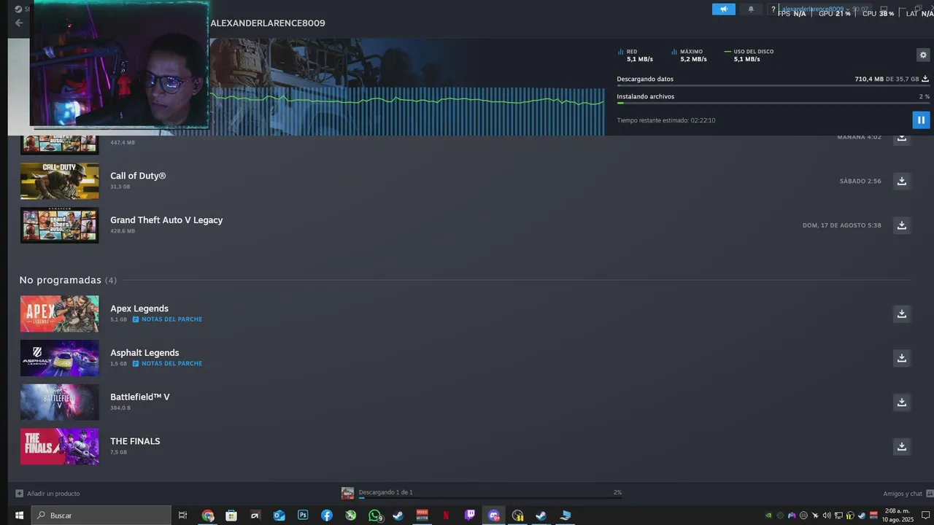This screenshot has width=934, height=525.
Task: Open Asphalt Legends patch notes
Action: tap(167, 363)
